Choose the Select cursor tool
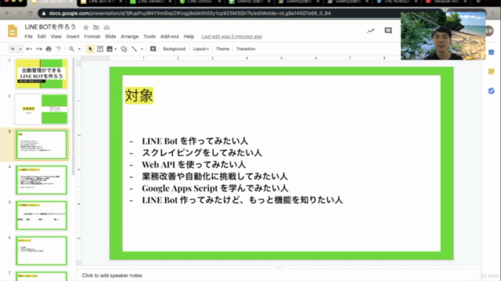The height and width of the screenshot is (281, 501). click(x=90, y=48)
